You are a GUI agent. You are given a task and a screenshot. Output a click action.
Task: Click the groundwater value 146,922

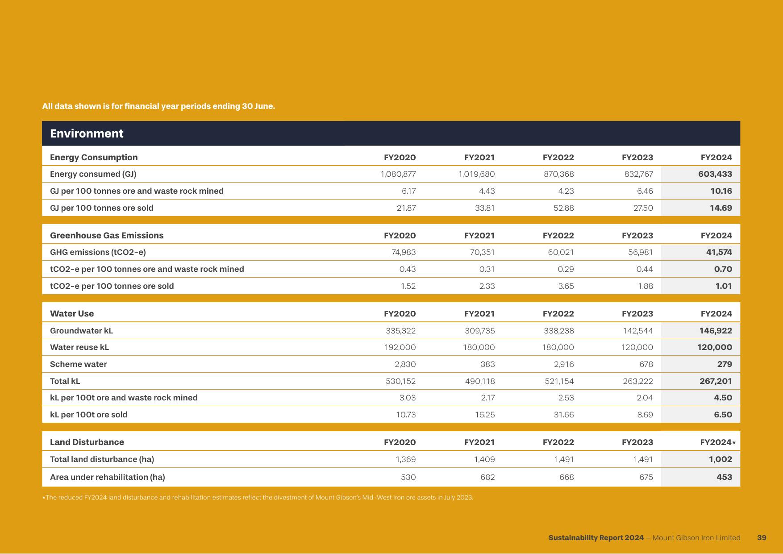pyautogui.click(x=716, y=331)
